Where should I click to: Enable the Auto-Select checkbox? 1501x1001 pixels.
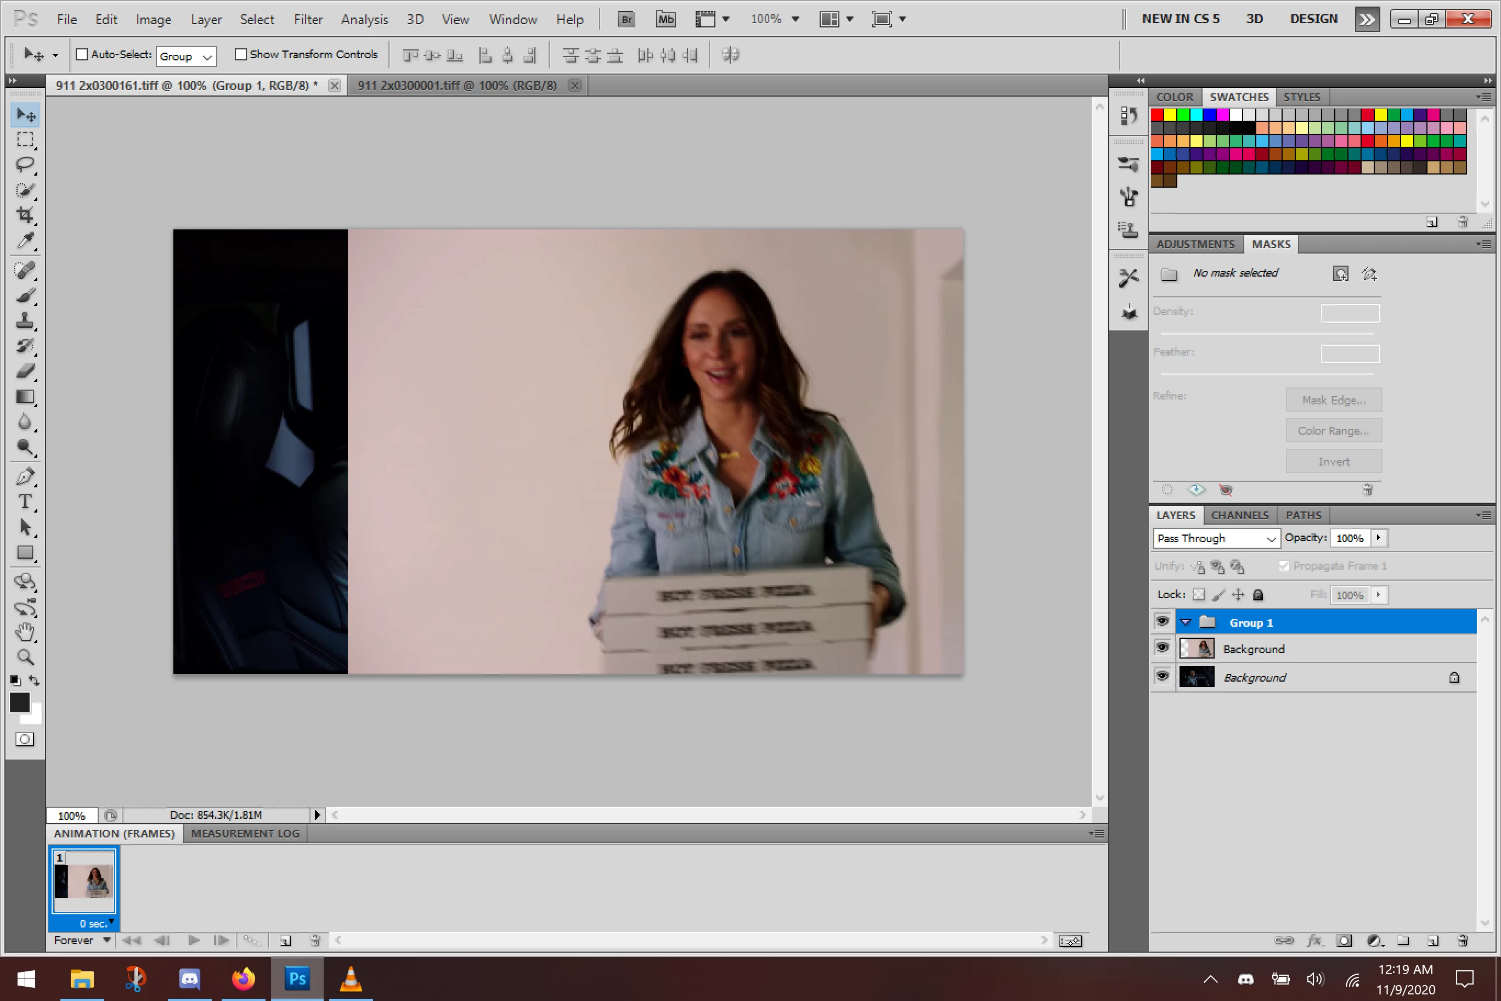point(82,54)
